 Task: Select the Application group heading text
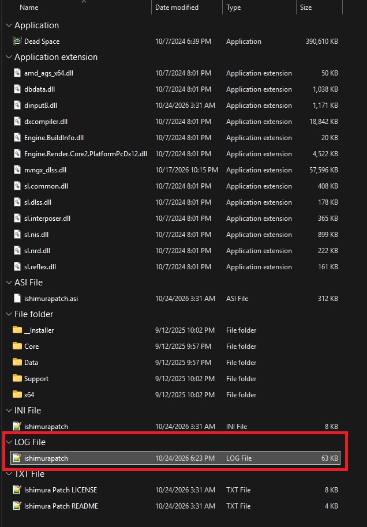tap(37, 25)
